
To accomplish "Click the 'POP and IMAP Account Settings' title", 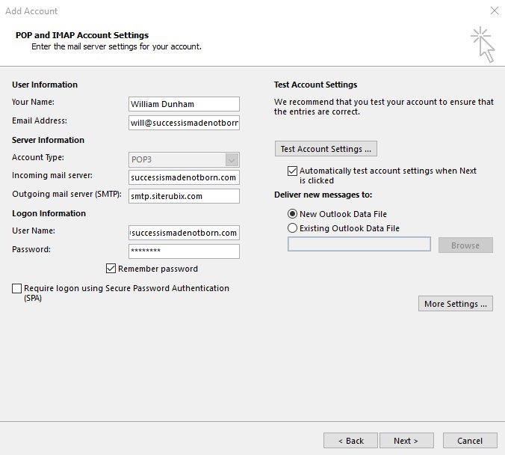I will (82, 35).
